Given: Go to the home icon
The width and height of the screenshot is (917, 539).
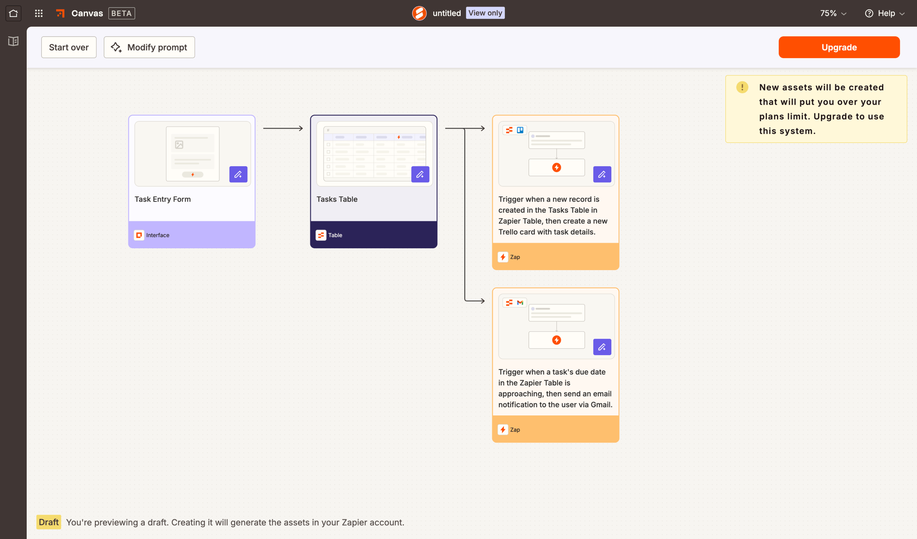Looking at the screenshot, I should click(x=13, y=13).
